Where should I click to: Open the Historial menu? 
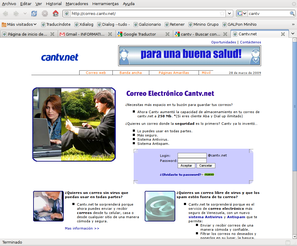(x=54, y=4)
